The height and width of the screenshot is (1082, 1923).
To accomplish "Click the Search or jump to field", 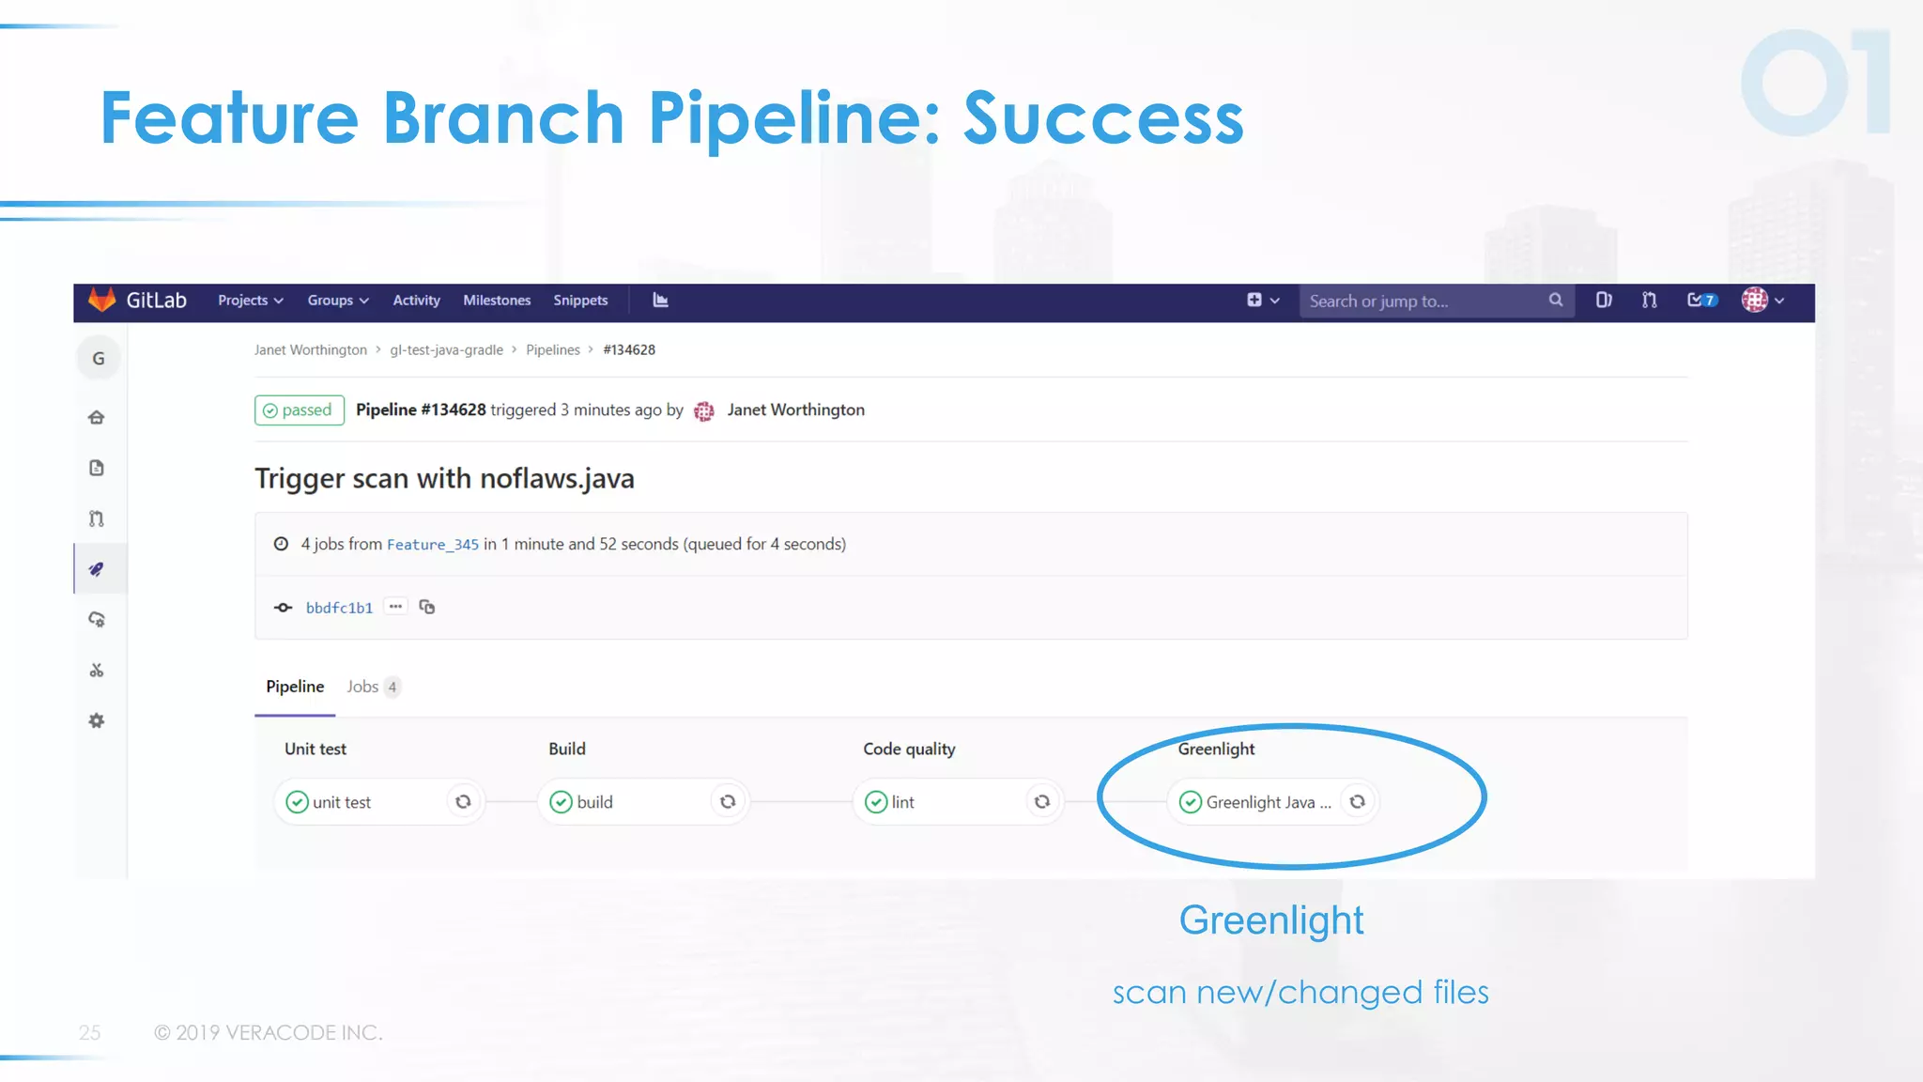I will (x=1437, y=301).
